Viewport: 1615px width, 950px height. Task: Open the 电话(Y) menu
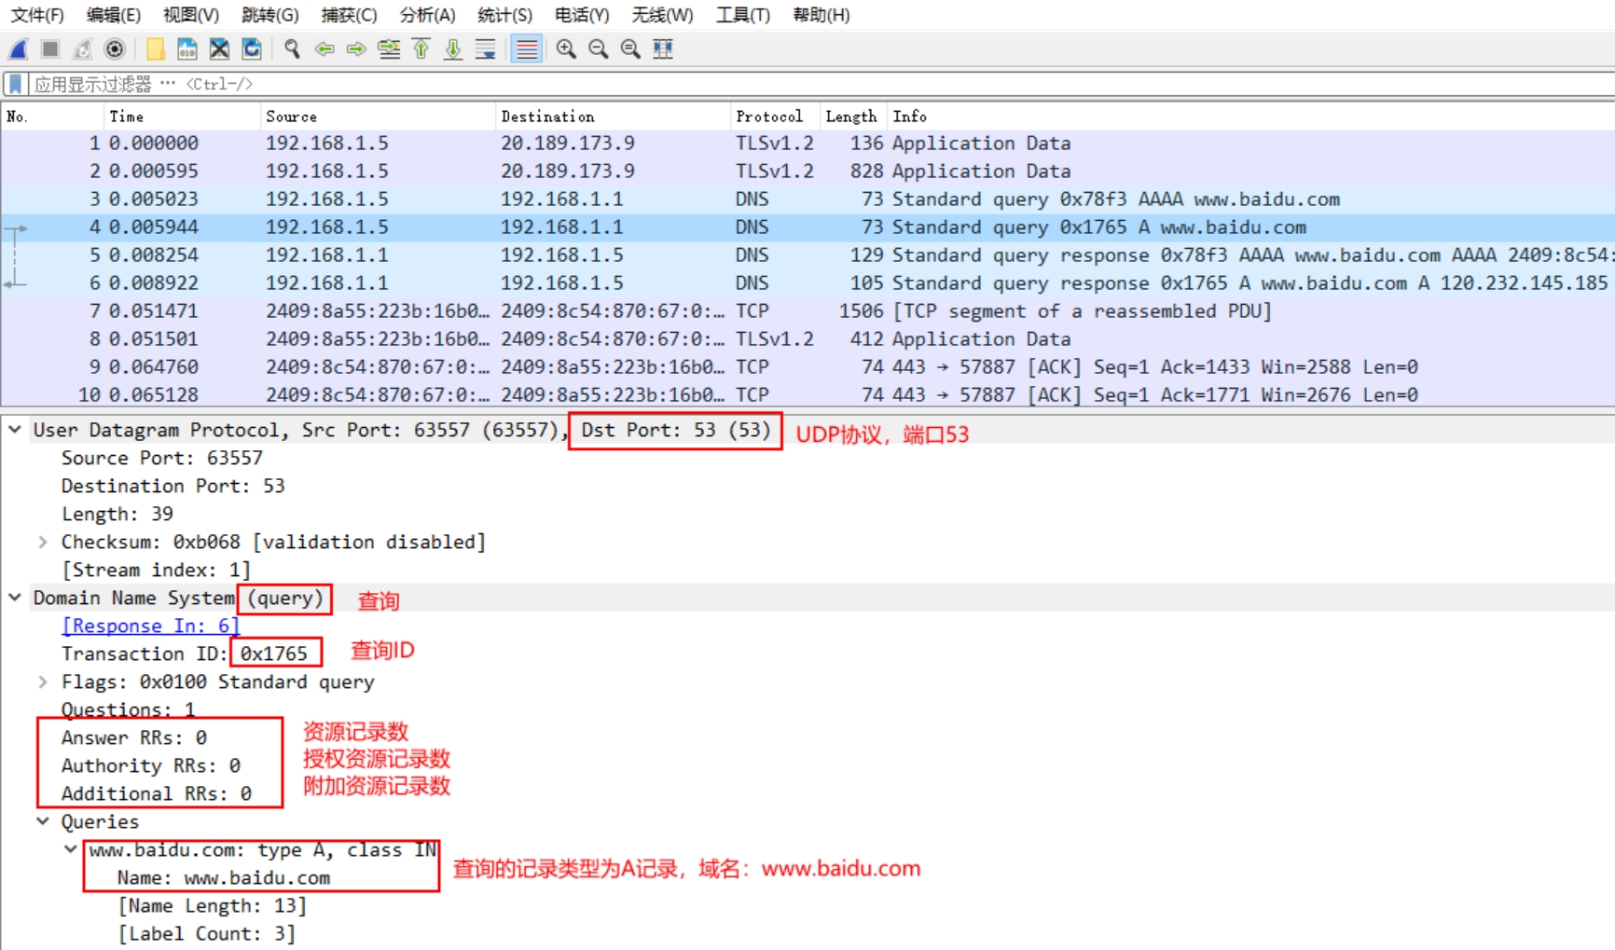[x=582, y=15]
